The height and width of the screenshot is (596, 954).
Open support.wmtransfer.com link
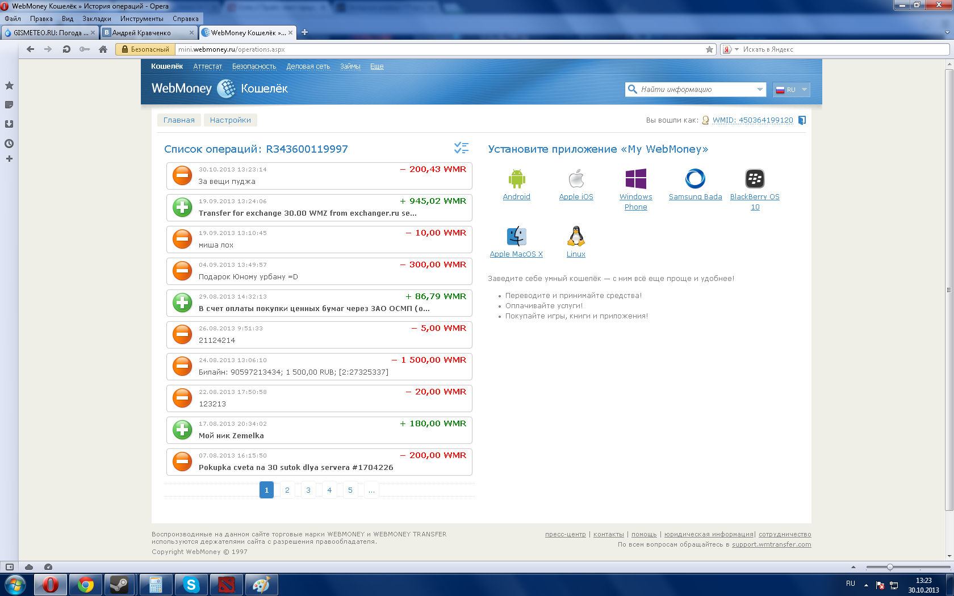(x=772, y=544)
